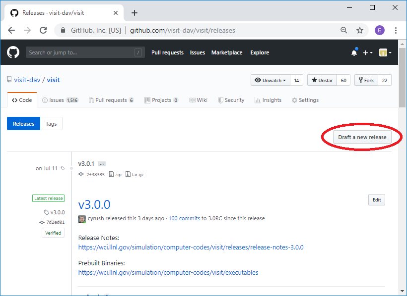Open Pull requests in the top navigation
Viewport: 407px width, 296px height.
[167, 52]
